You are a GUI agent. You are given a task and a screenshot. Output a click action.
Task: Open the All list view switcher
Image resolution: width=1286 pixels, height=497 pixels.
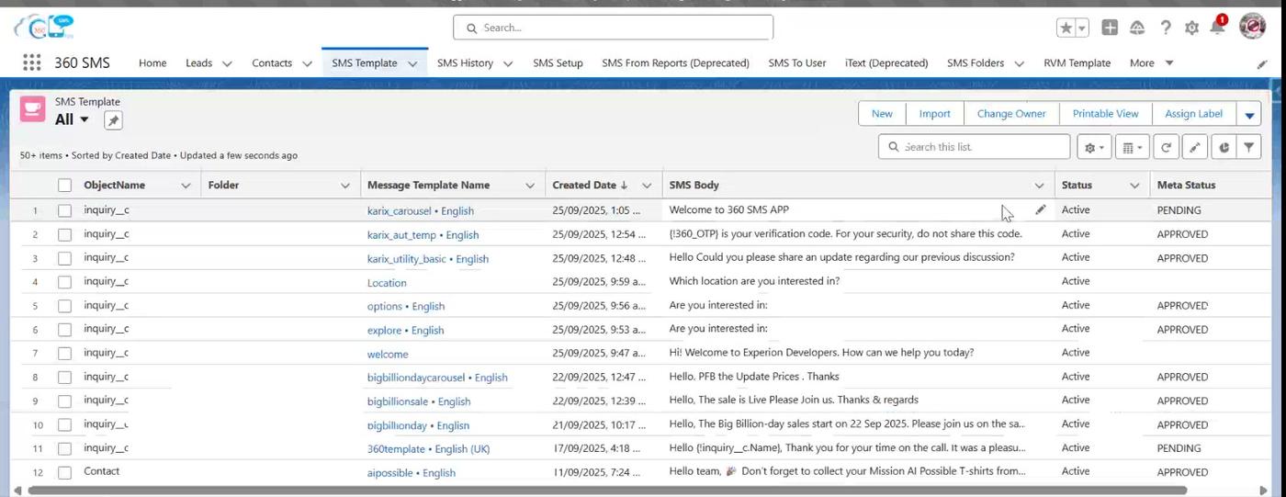click(72, 119)
